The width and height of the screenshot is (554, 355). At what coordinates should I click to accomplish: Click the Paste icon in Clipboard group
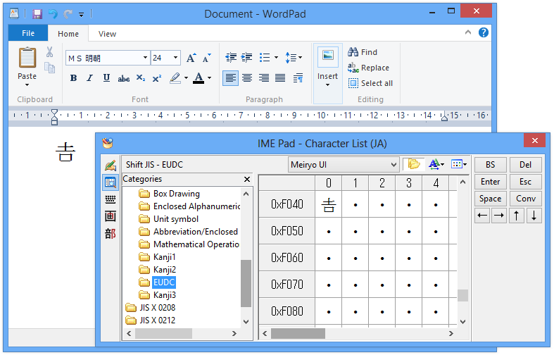(27, 58)
